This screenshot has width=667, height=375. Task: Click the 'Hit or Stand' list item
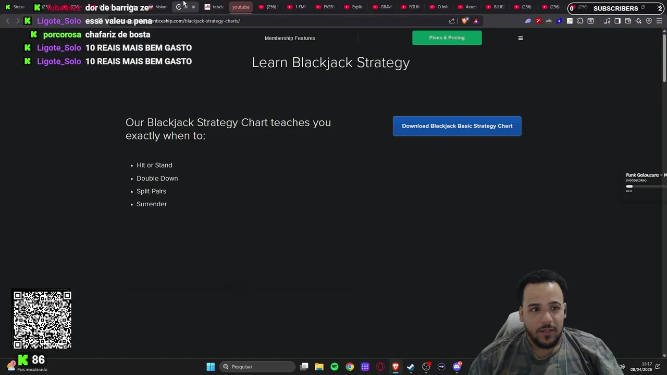pos(154,165)
